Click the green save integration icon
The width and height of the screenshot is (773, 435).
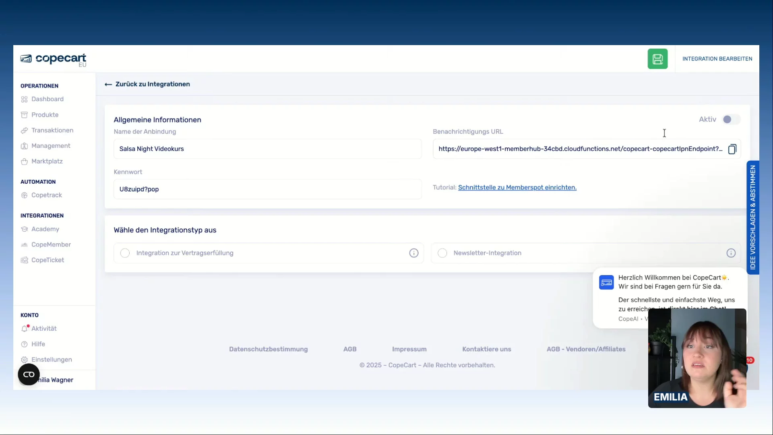coord(657,59)
